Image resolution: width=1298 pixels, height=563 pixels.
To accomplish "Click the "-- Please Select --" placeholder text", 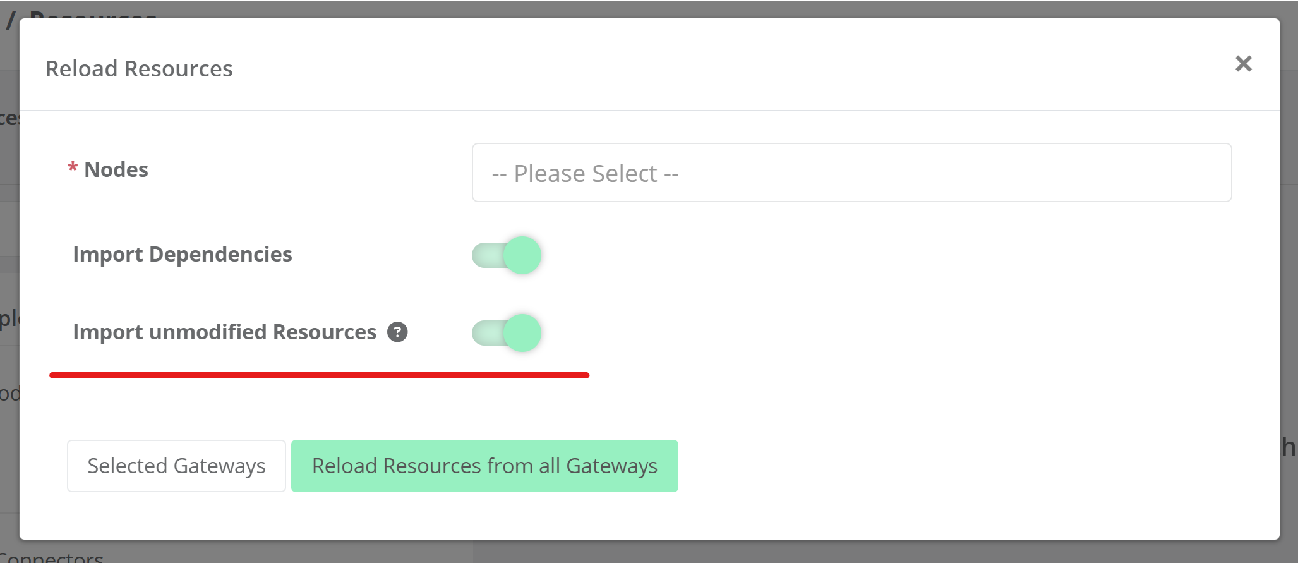I will [585, 174].
